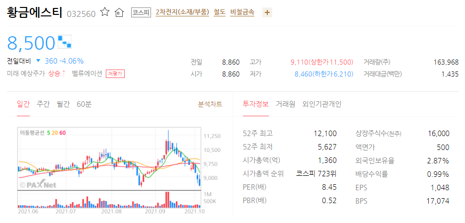Click the 이동평균선 legend label

tap(32, 133)
